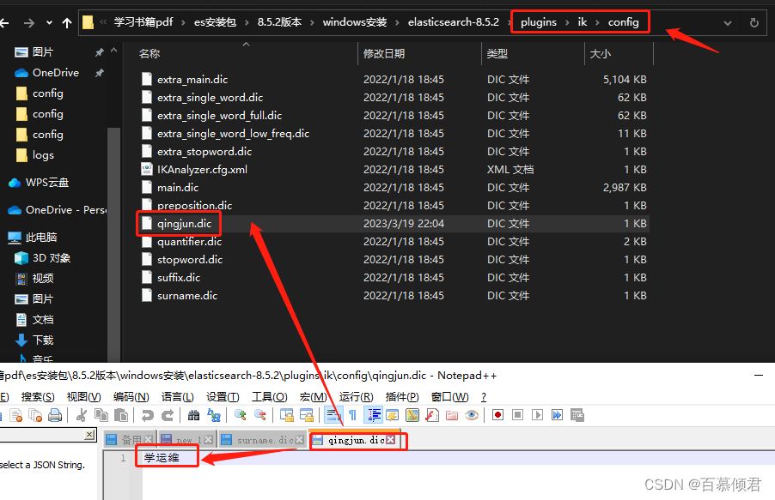The image size is (775, 500).
Task: Toggle the monitoring eye icon
Action: (472, 416)
